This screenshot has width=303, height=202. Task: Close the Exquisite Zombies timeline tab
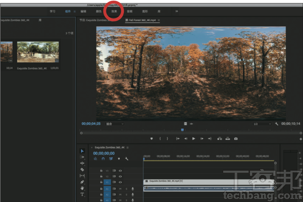[91, 147]
